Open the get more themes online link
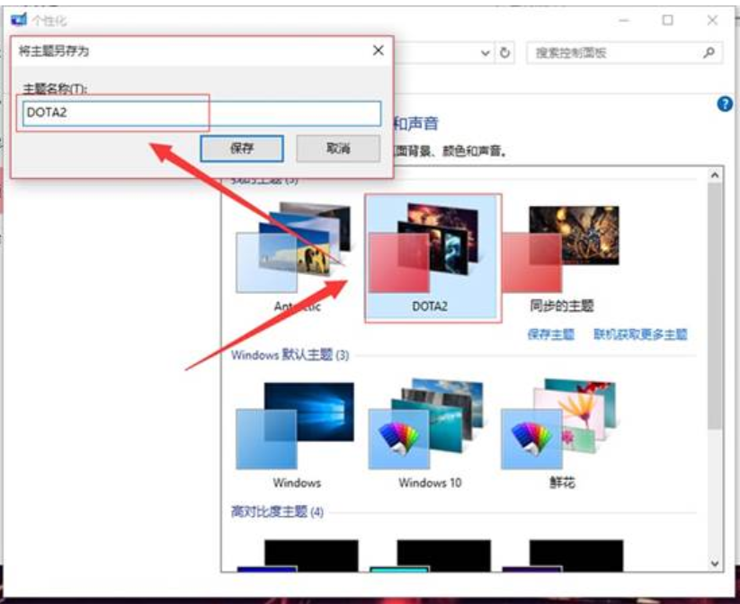740x604 pixels. pos(640,334)
